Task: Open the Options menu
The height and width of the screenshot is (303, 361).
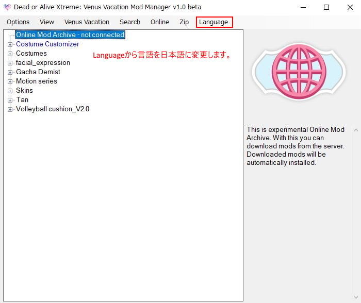Action: click(x=18, y=22)
